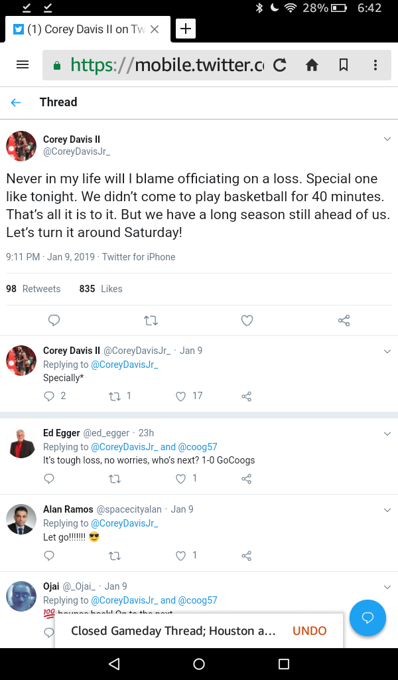This screenshot has width=398, height=680.
Task: Like the main tweet with heart
Action: click(247, 321)
